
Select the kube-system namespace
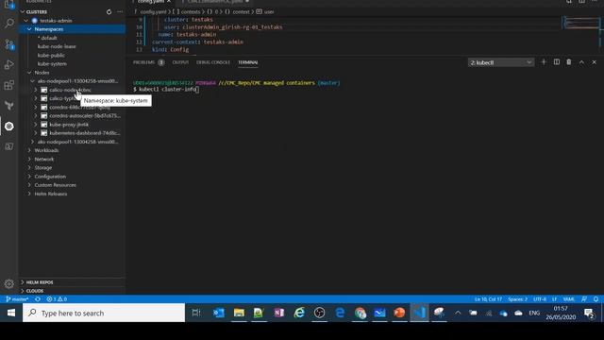[x=52, y=63]
